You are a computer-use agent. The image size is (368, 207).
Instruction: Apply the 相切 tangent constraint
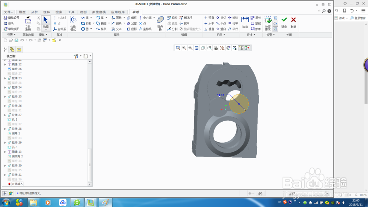coord(221,18)
